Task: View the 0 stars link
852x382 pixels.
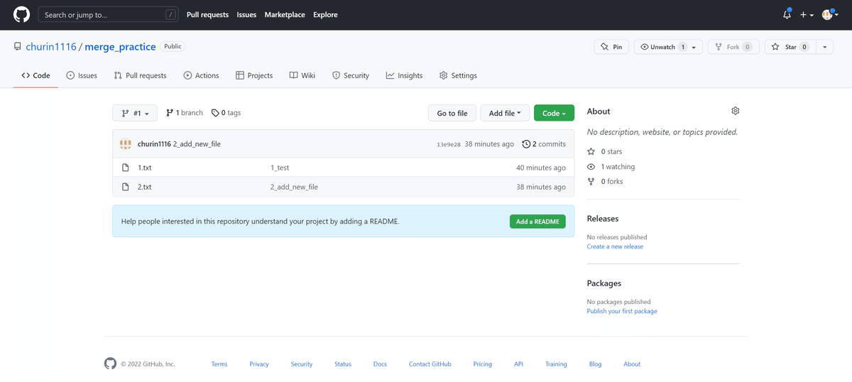Action: tap(606, 152)
